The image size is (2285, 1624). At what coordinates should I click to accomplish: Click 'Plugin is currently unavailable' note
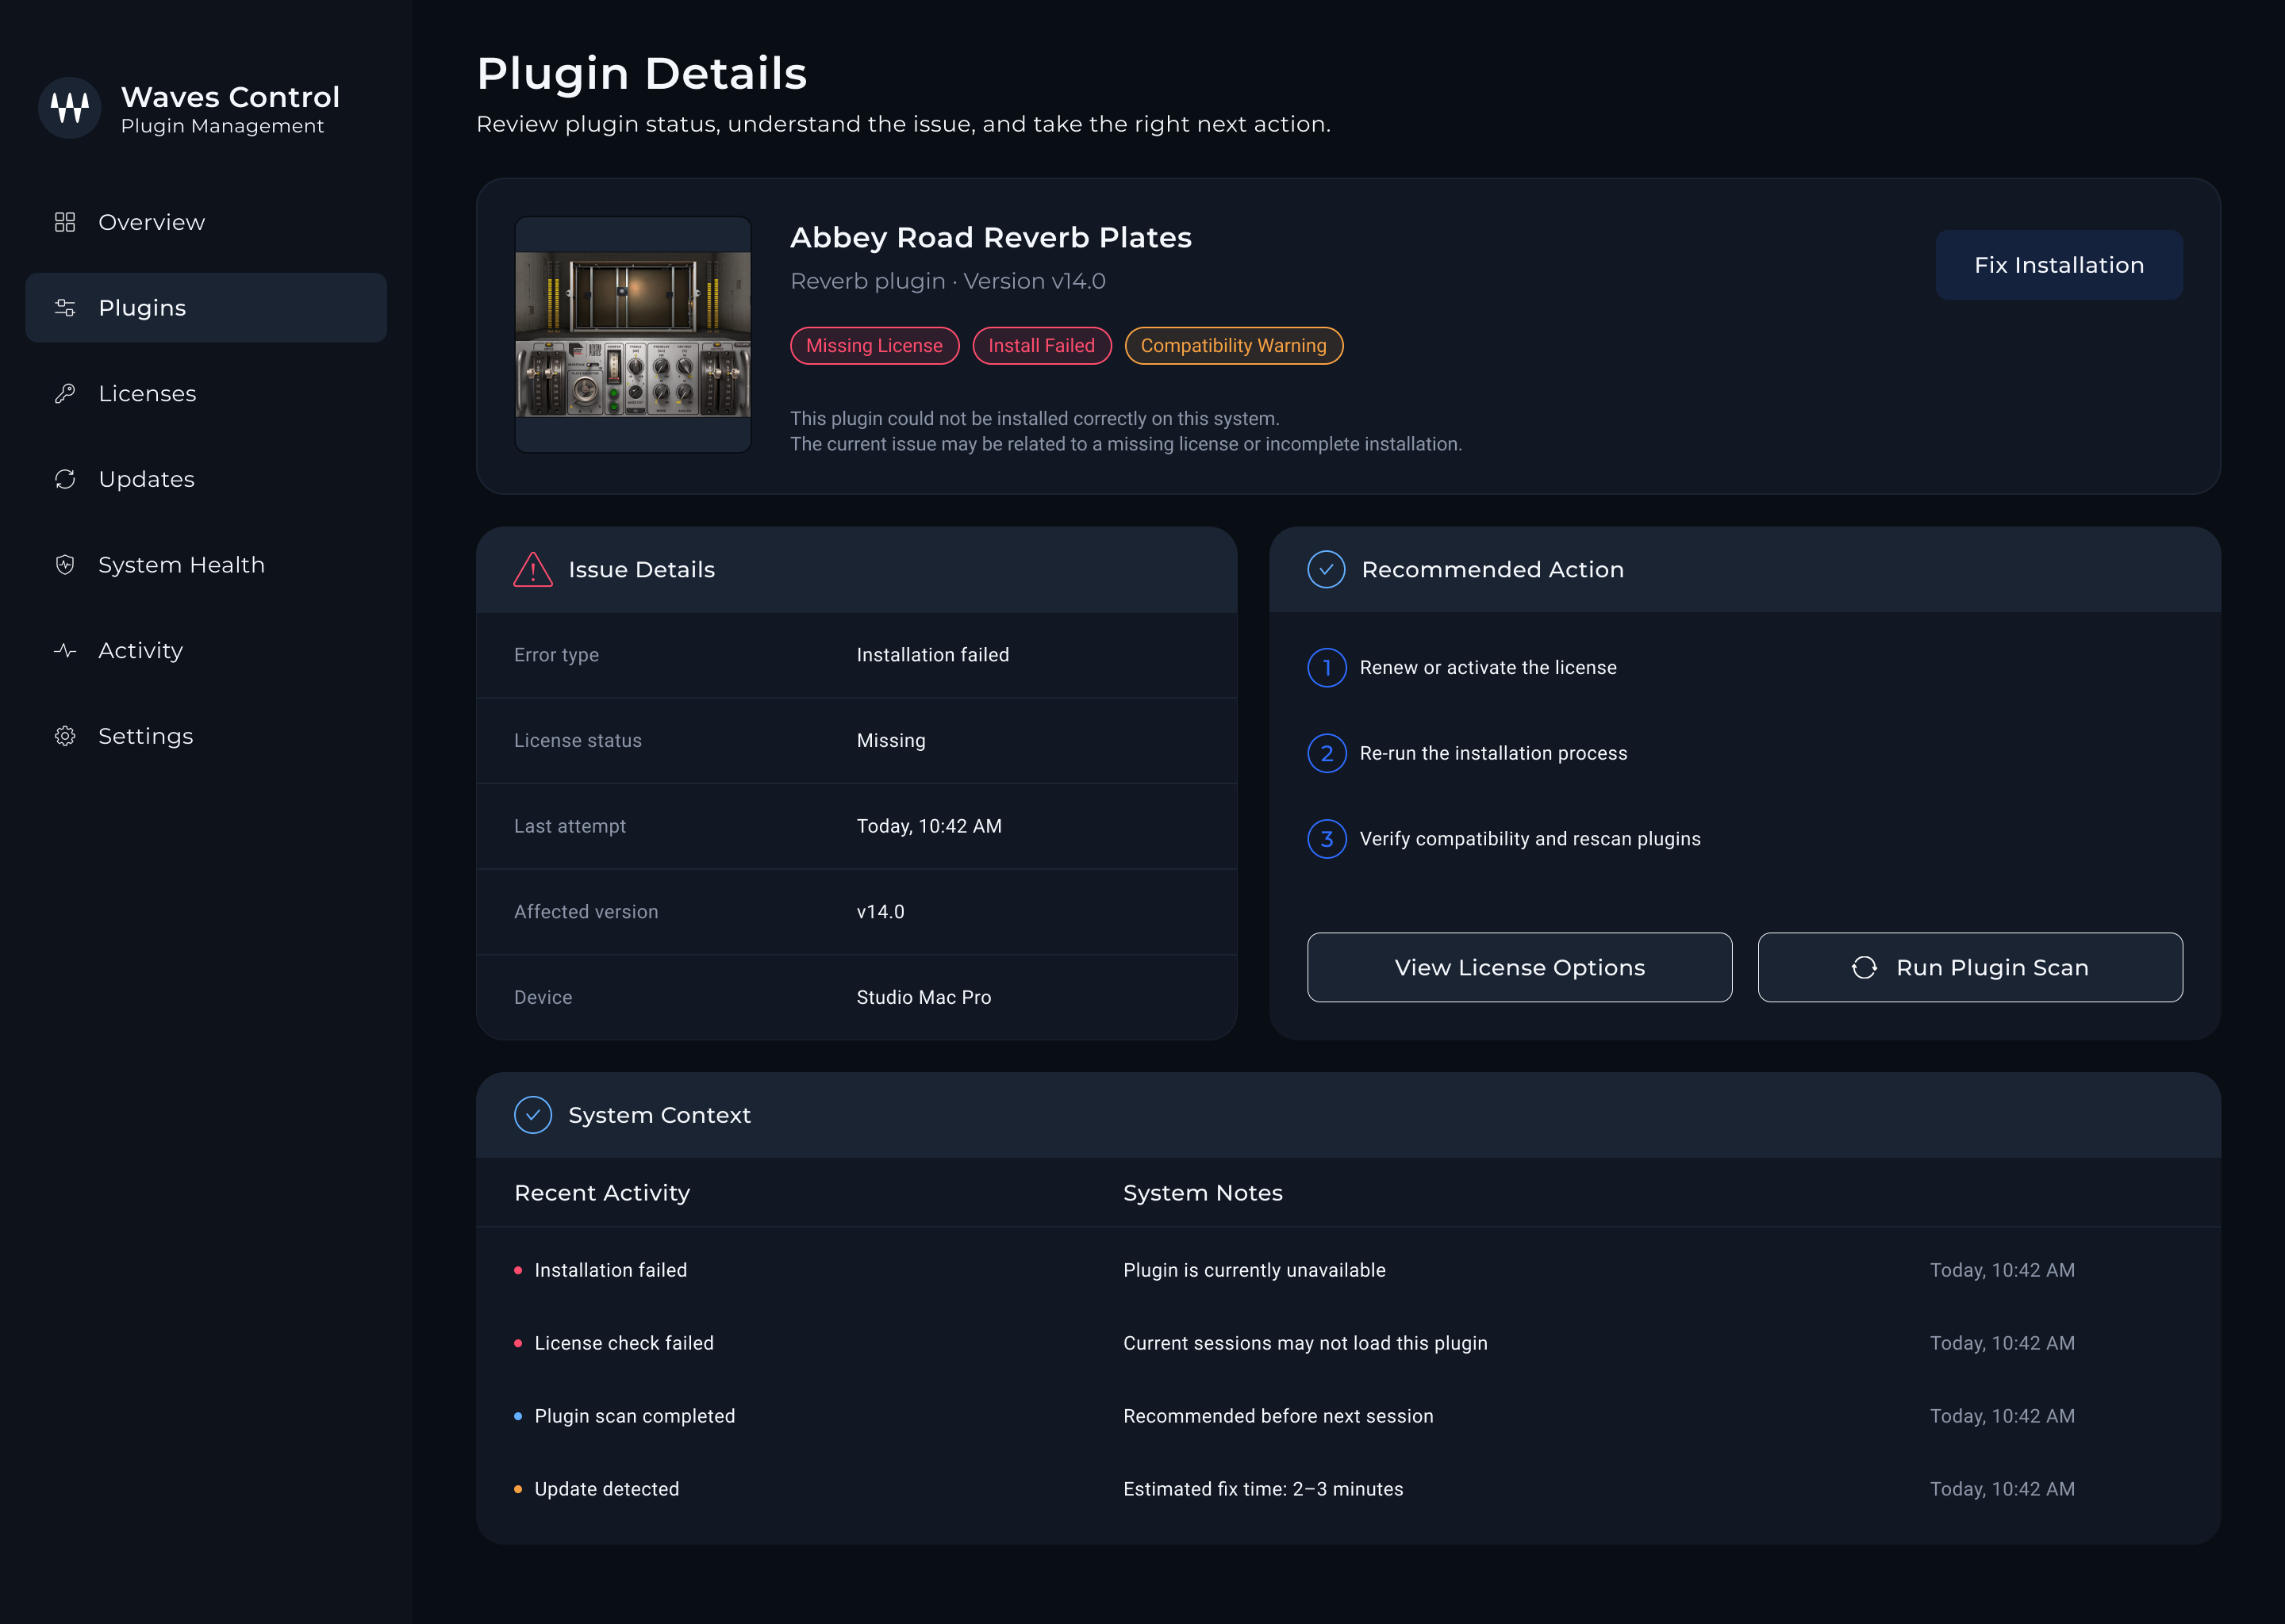(1254, 1270)
